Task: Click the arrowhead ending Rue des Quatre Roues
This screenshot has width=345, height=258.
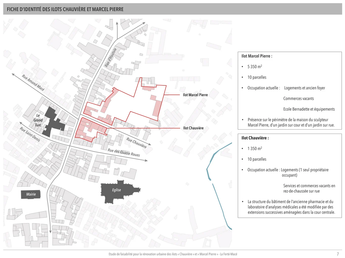Action: 146,160
